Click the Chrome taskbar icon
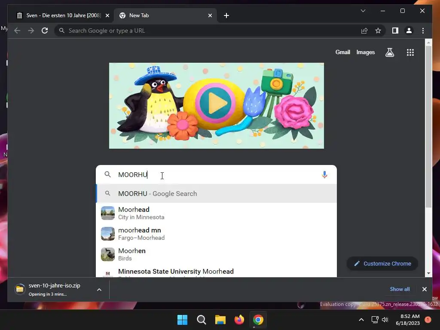This screenshot has height=330, width=440. click(258, 320)
